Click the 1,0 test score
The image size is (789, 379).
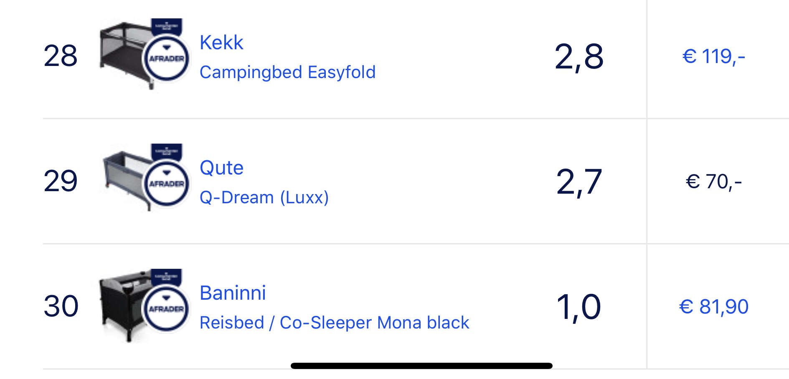pyautogui.click(x=579, y=307)
